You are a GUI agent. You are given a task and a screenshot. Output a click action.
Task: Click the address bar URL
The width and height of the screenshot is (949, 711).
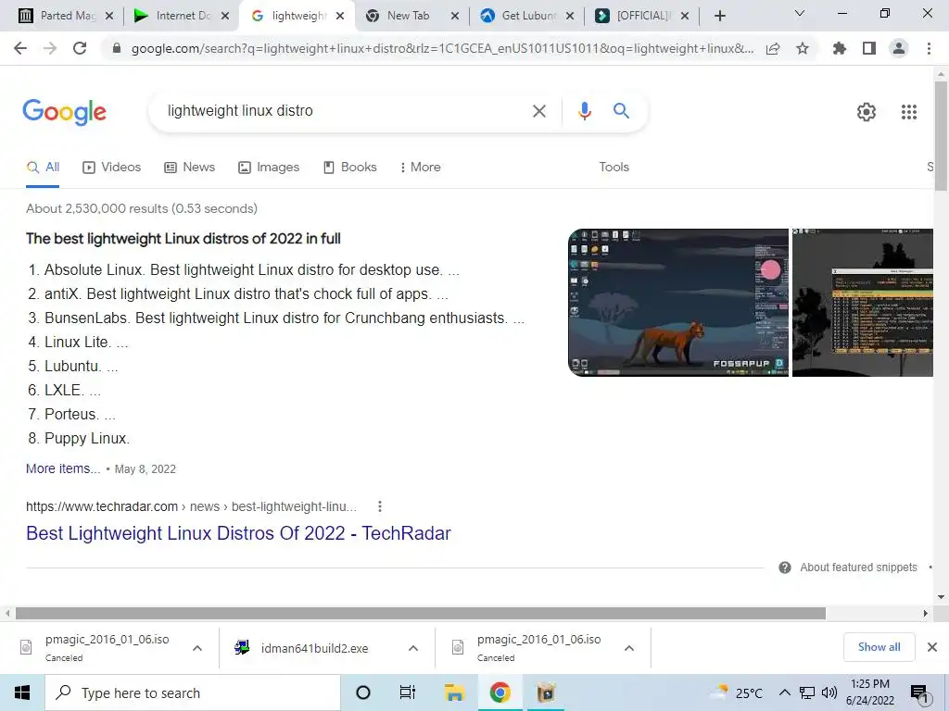[x=442, y=48]
